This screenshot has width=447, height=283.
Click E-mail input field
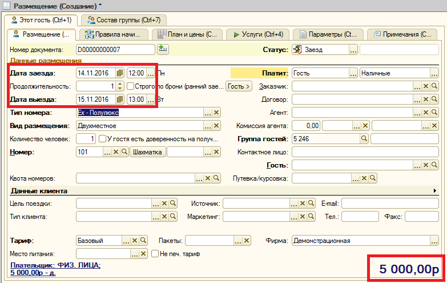click(390, 204)
